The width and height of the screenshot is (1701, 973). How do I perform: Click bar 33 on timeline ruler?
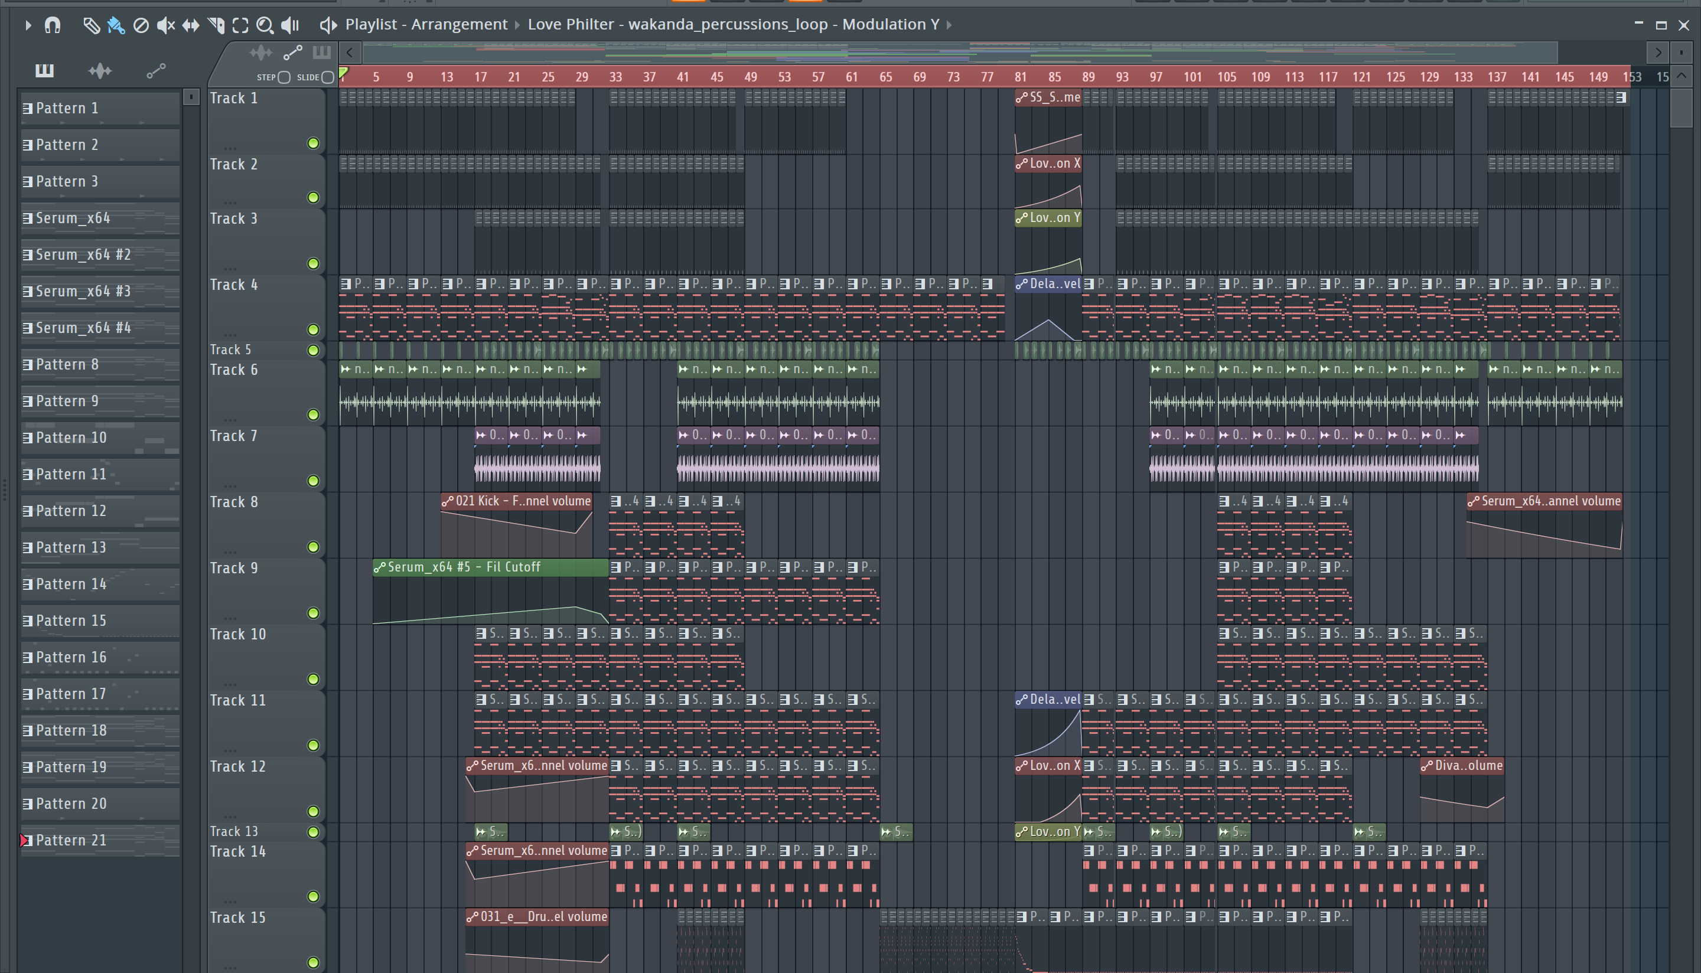(615, 77)
